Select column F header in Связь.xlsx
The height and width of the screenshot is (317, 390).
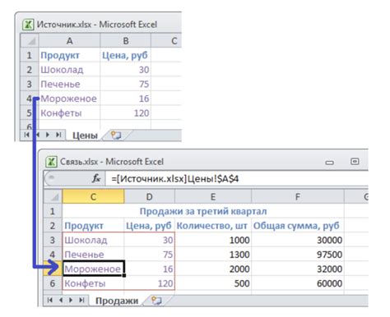pyautogui.click(x=298, y=197)
